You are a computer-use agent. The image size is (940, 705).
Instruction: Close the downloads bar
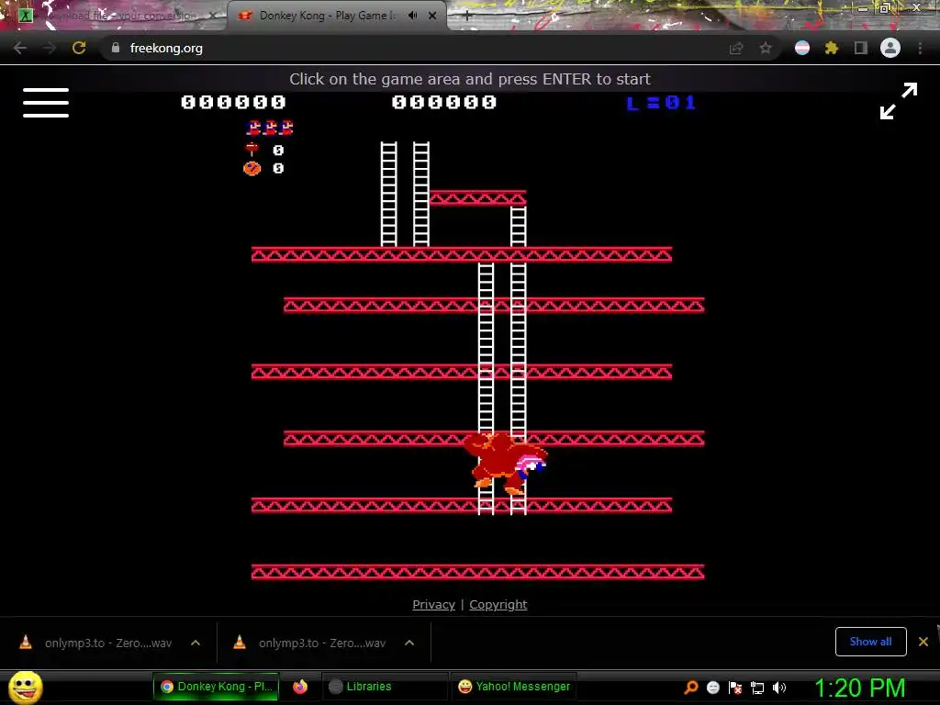[923, 642]
